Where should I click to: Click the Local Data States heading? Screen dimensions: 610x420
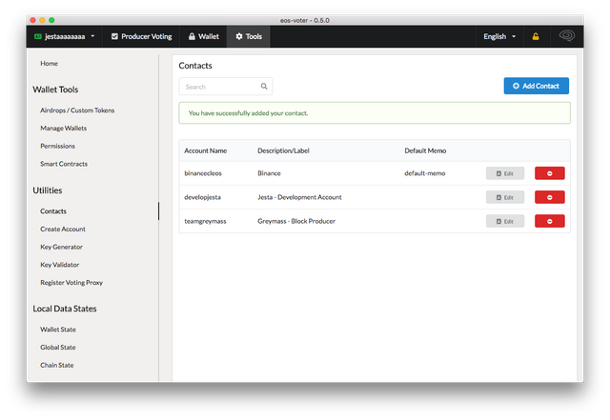point(65,309)
